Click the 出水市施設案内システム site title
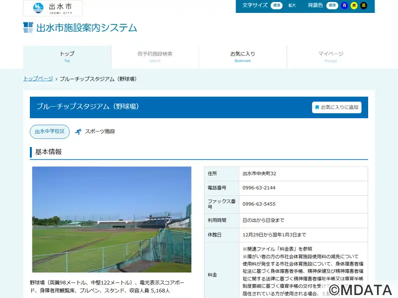The image size is (398, 298). coord(87,28)
